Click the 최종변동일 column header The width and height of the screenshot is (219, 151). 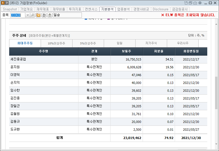191,51
